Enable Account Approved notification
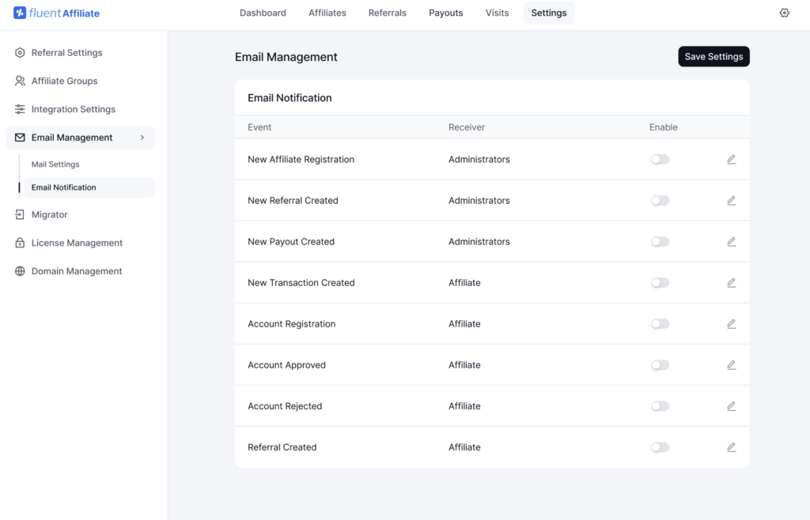Image resolution: width=810 pixels, height=520 pixels. coord(660,365)
